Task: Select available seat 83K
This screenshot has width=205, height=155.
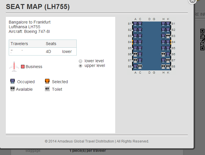Action: click(168, 36)
